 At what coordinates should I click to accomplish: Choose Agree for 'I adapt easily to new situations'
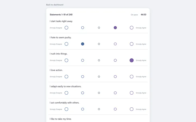pyautogui.click(x=115, y=93)
